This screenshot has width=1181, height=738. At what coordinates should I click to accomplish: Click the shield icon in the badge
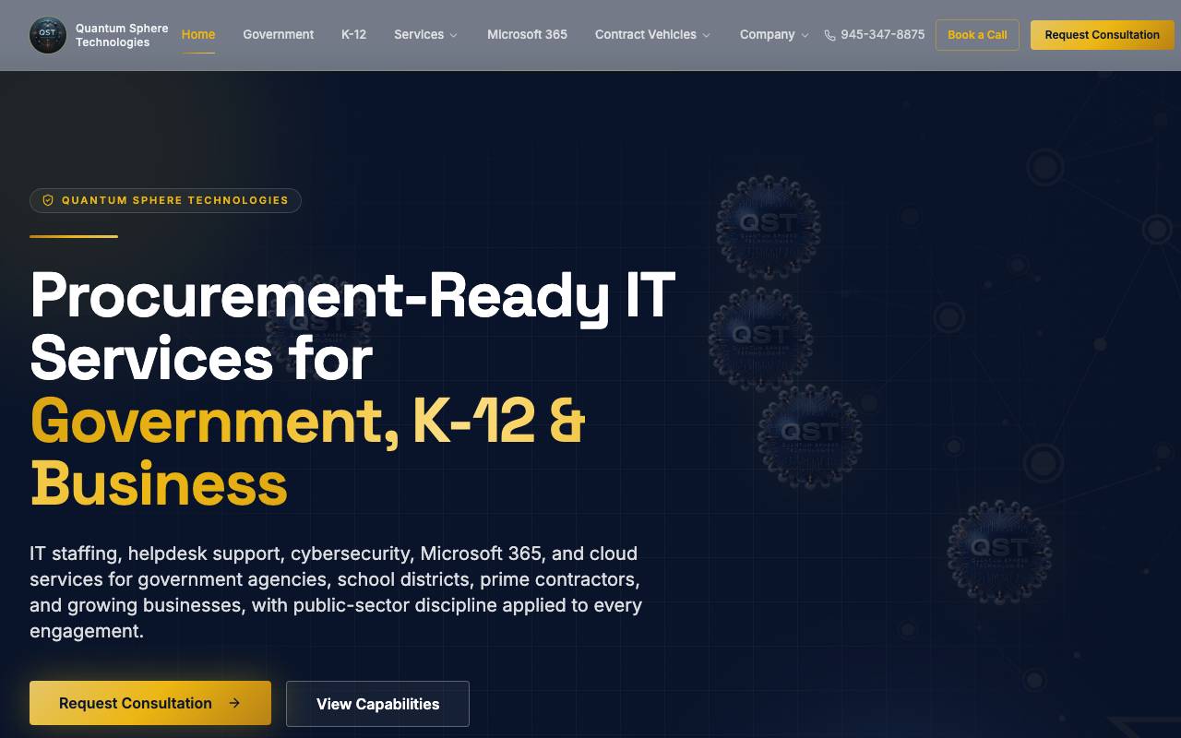(x=48, y=200)
